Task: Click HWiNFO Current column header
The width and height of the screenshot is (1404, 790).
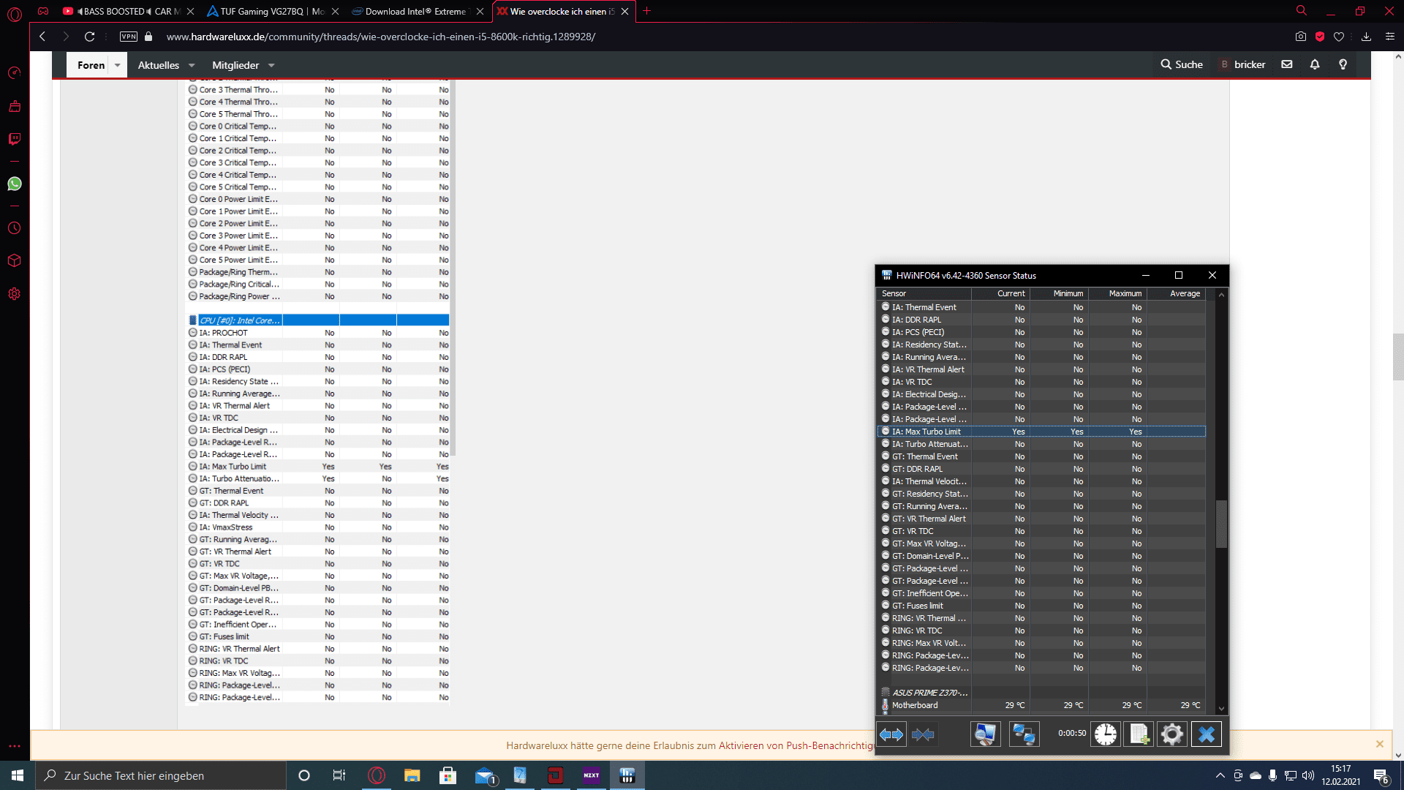Action: [1000, 293]
